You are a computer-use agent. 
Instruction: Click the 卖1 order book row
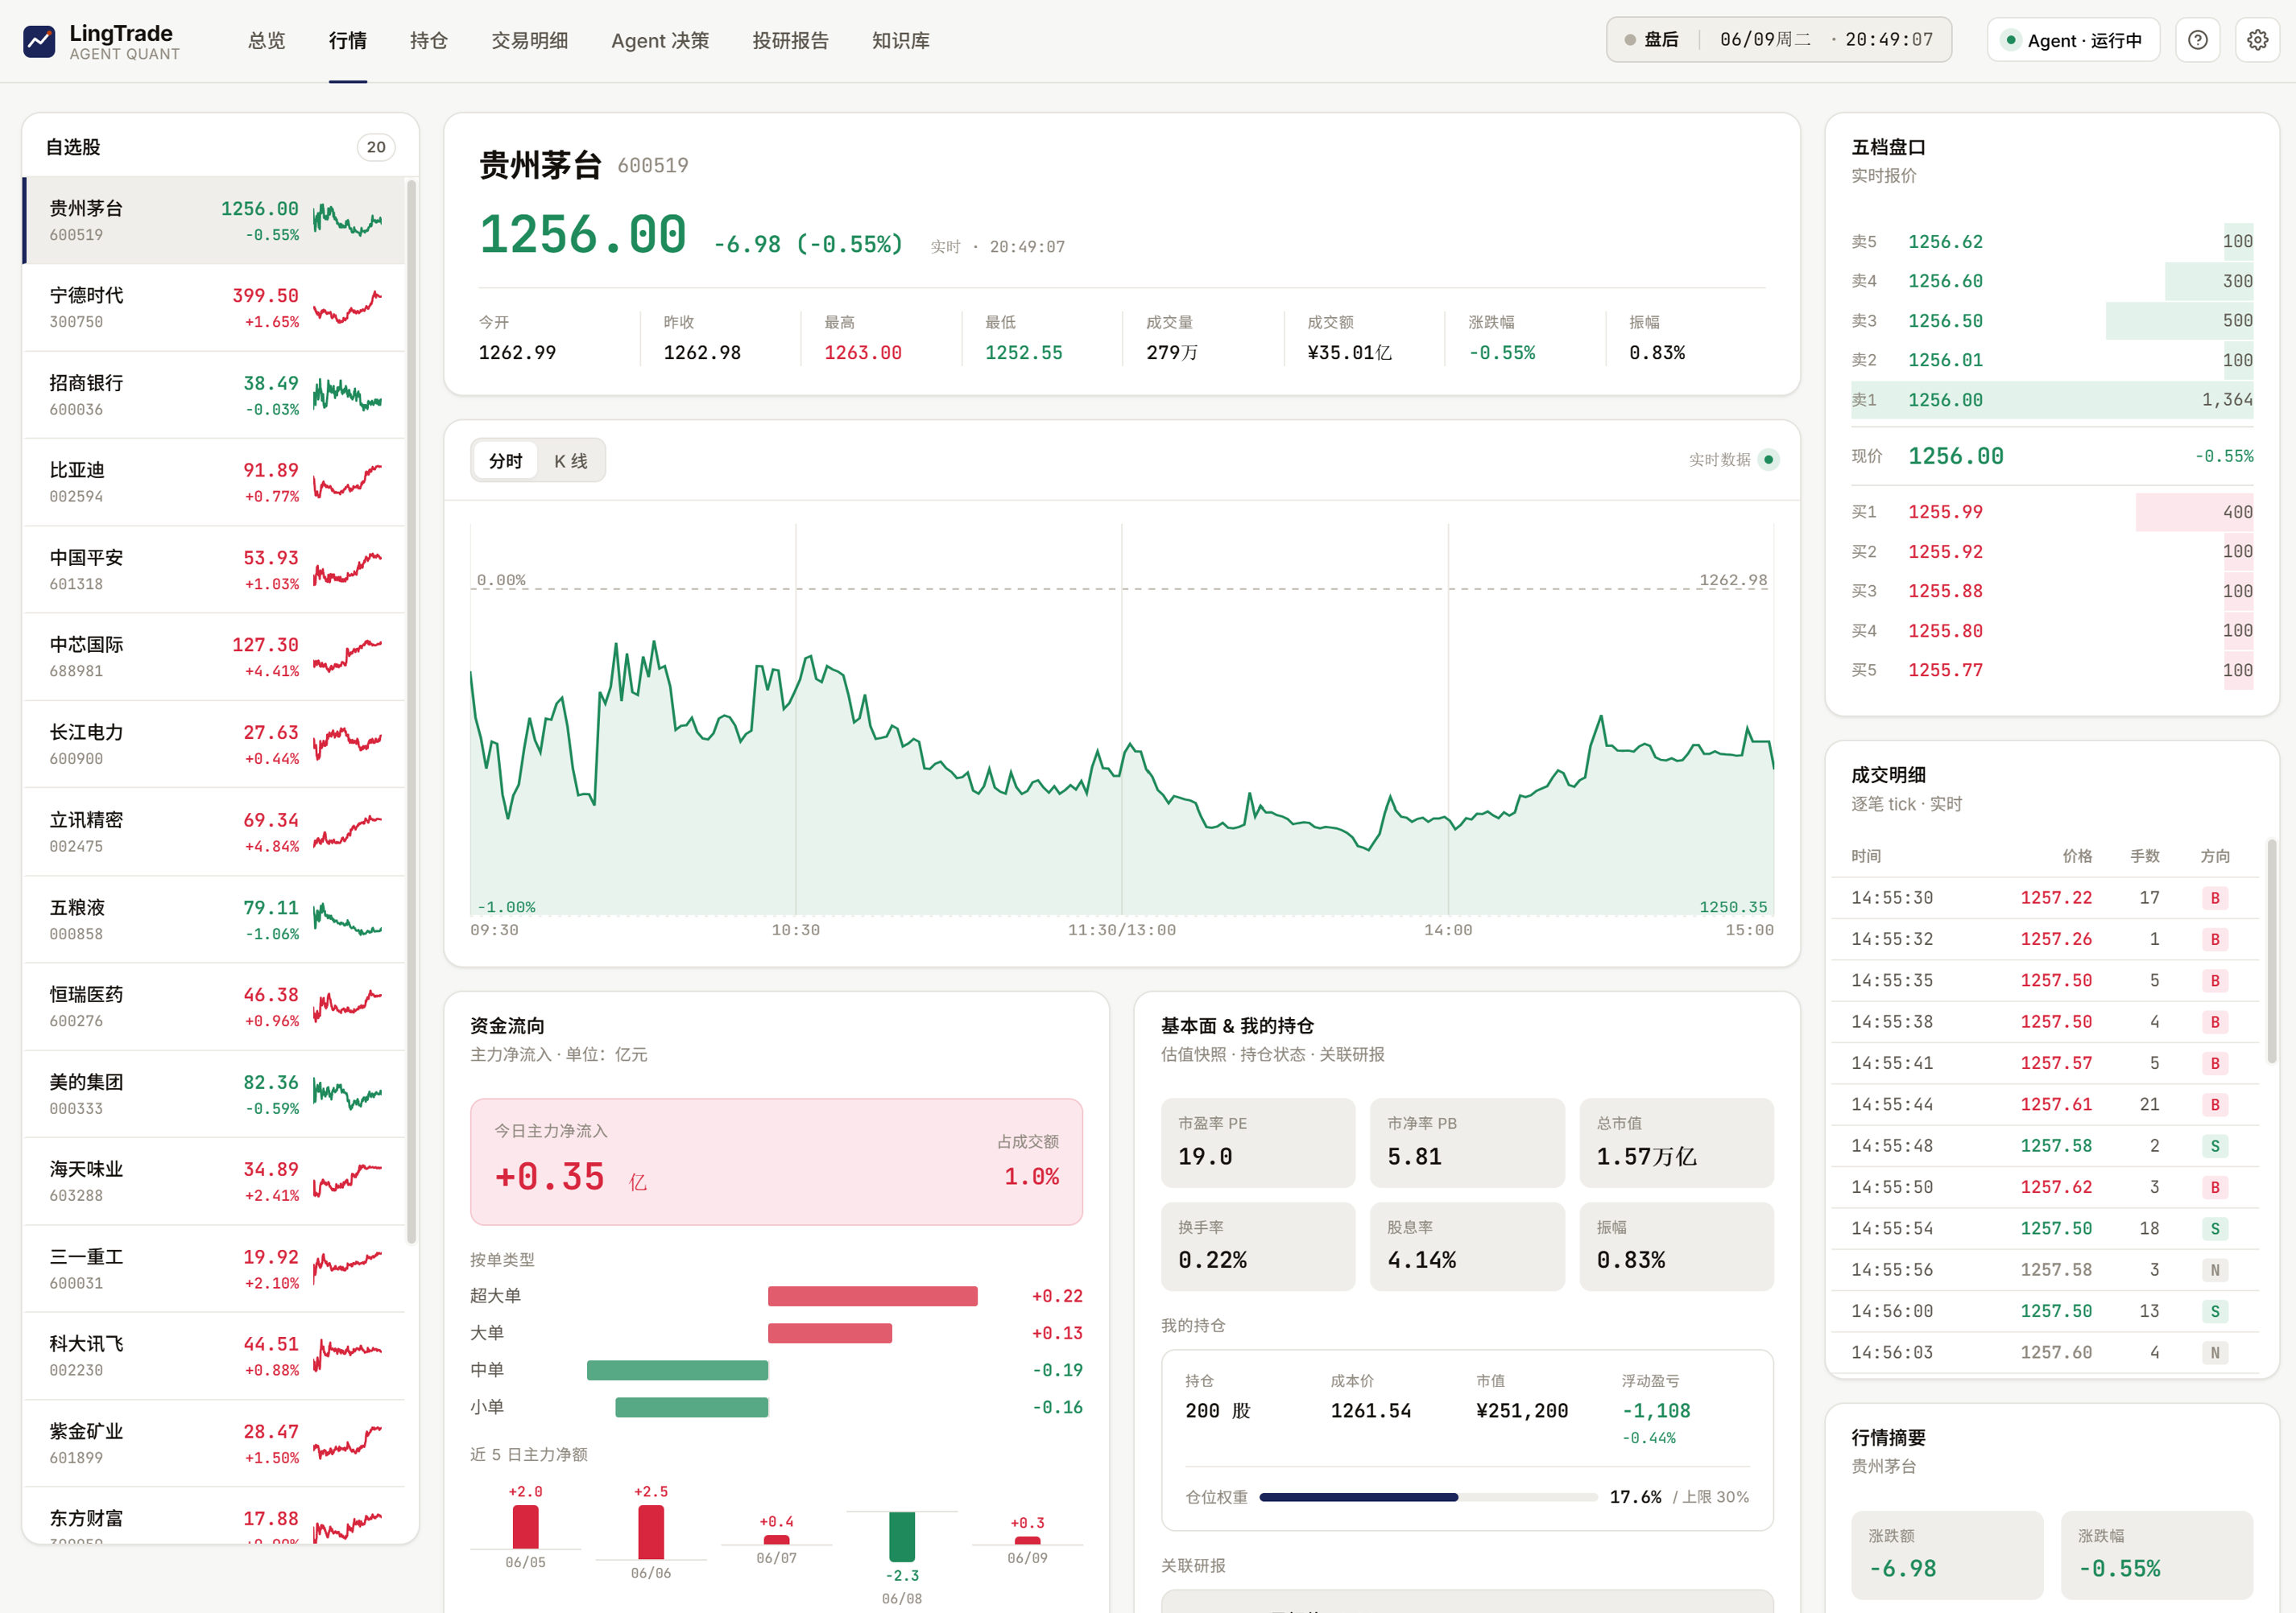pyautogui.click(x=2051, y=400)
